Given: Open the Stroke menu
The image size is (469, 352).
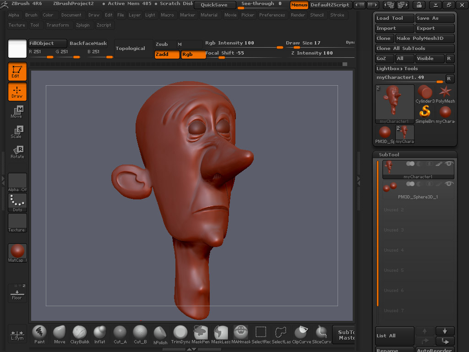Looking at the screenshot, I should 338,15.
